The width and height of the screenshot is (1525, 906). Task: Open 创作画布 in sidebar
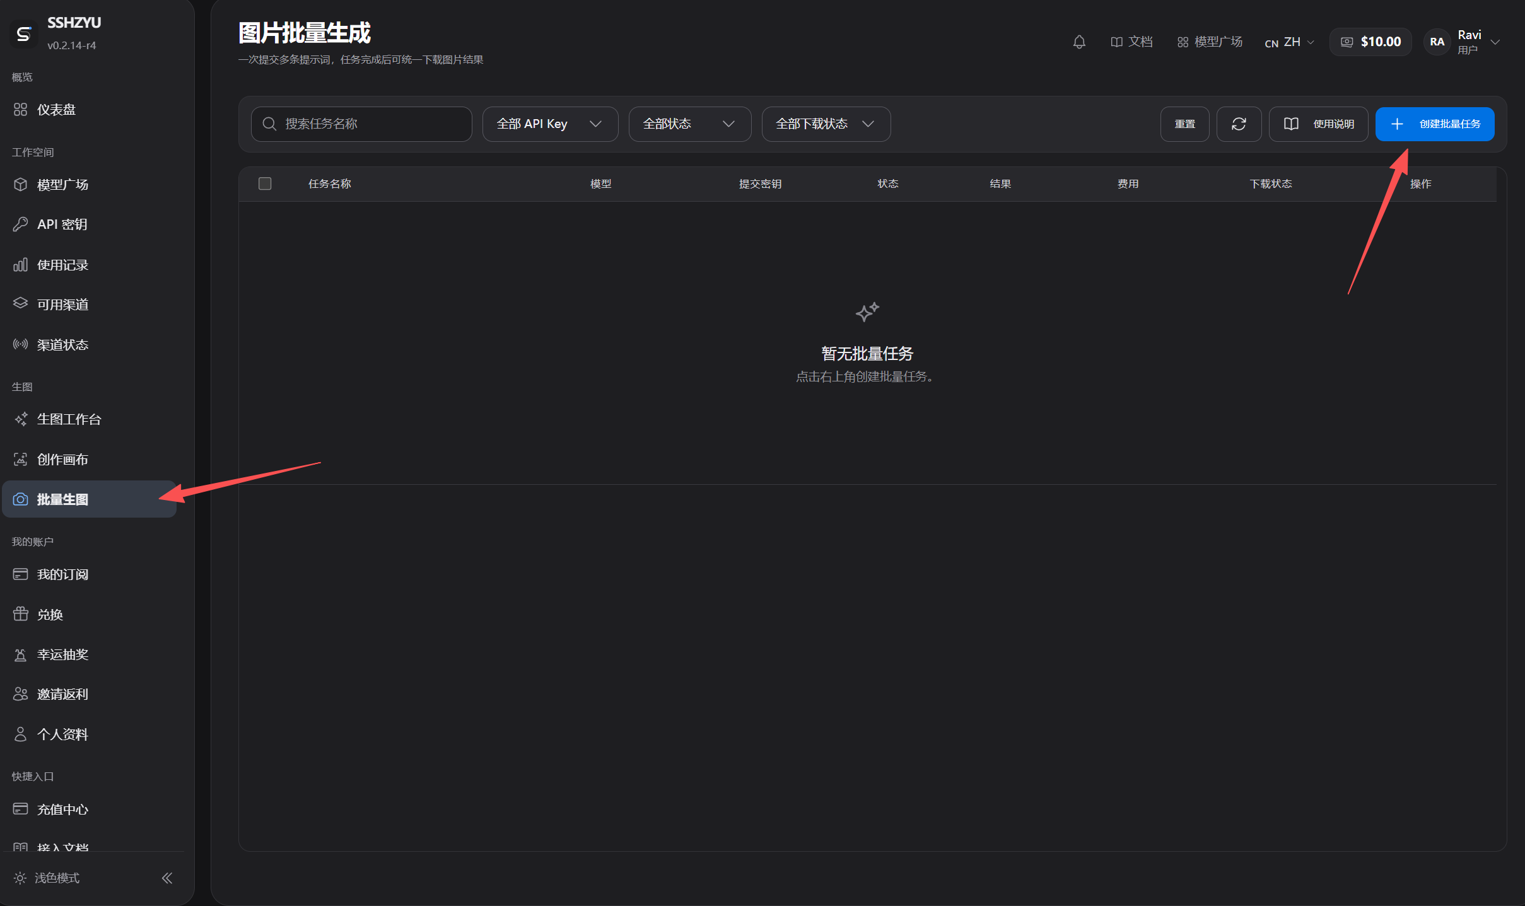(89, 460)
